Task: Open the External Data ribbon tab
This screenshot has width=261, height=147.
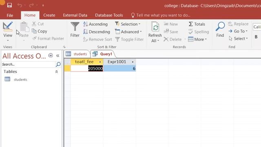Action: [x=75, y=15]
